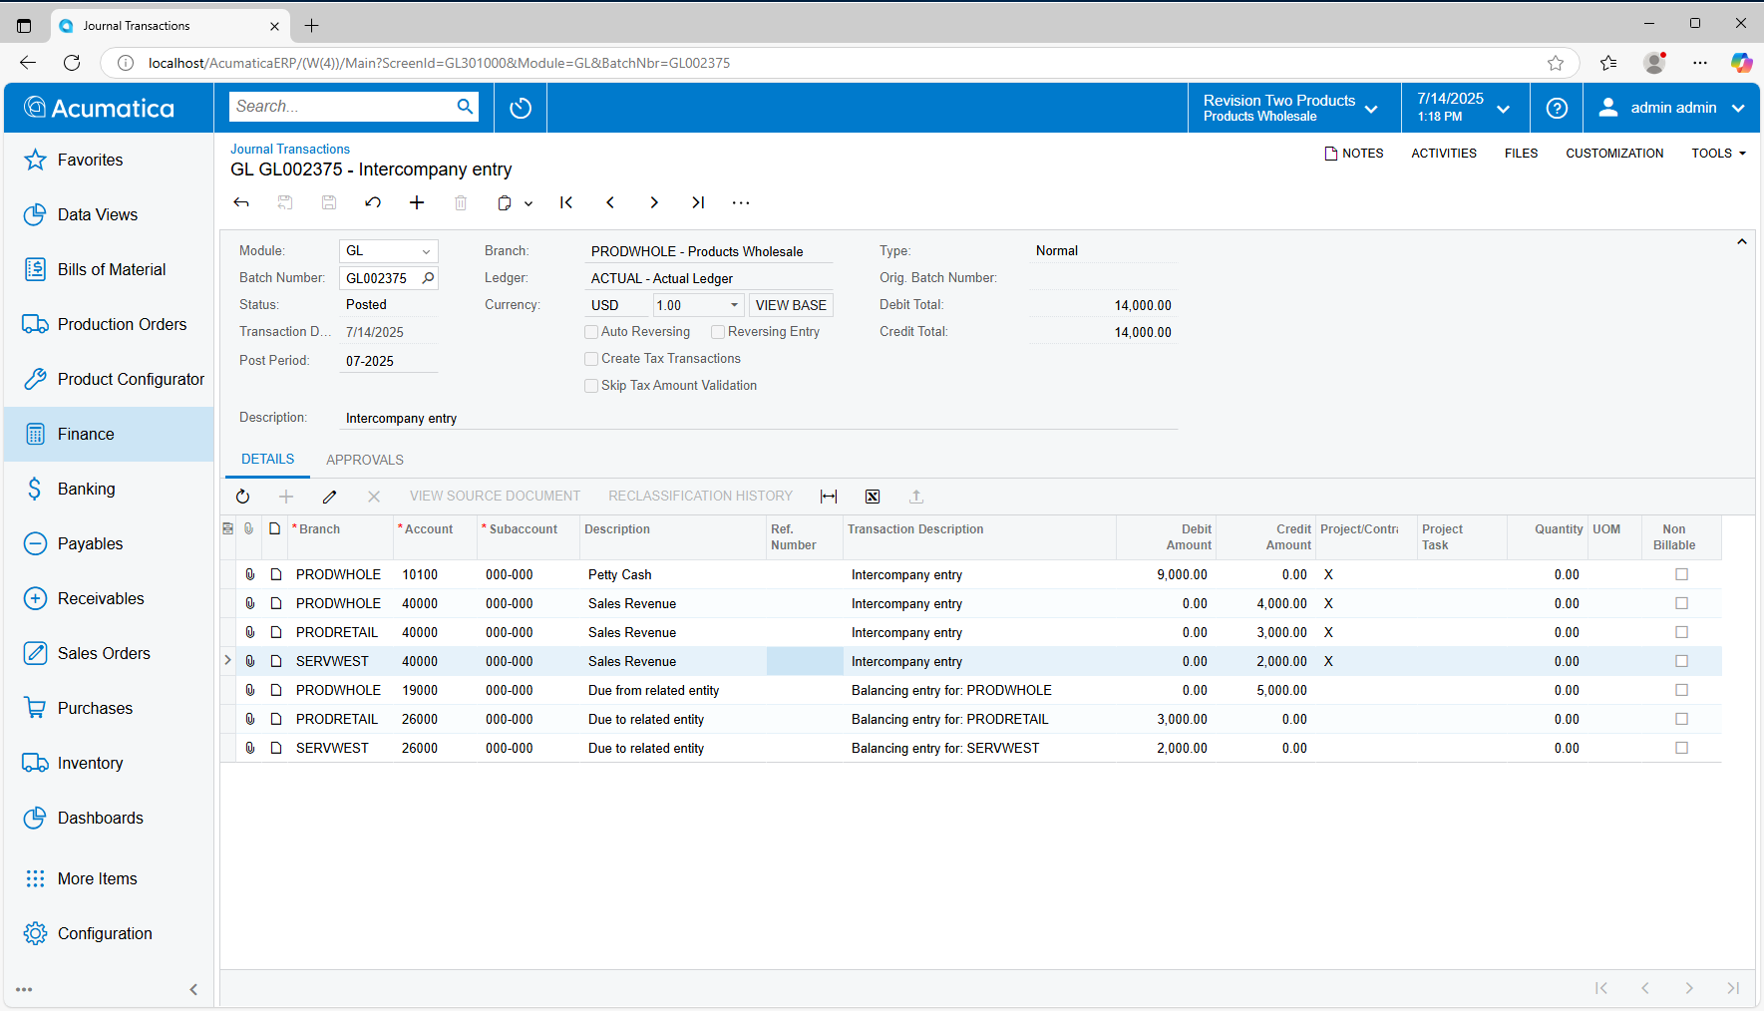Switch to the APPROVALS tab

(x=365, y=460)
